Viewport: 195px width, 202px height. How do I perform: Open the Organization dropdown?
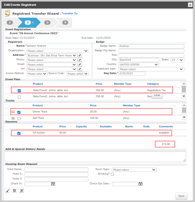[x=58, y=51]
